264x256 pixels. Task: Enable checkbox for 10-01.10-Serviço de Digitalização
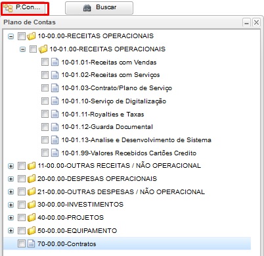pos(45,101)
